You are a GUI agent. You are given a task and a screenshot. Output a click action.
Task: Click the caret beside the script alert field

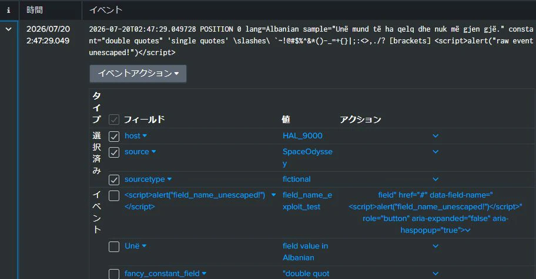273,195
